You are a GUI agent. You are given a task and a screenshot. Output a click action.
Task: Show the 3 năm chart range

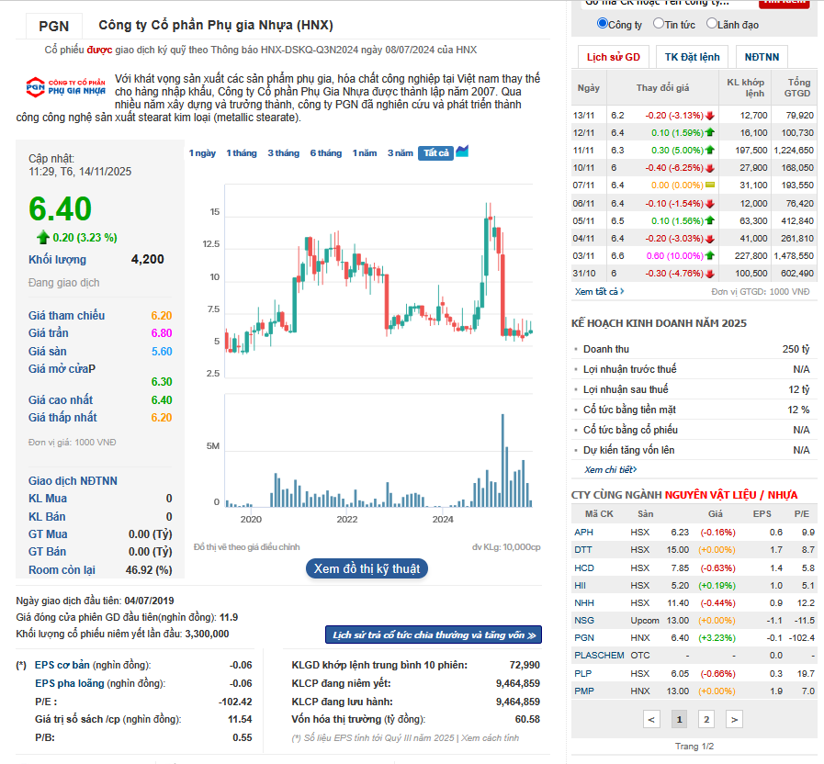click(401, 153)
